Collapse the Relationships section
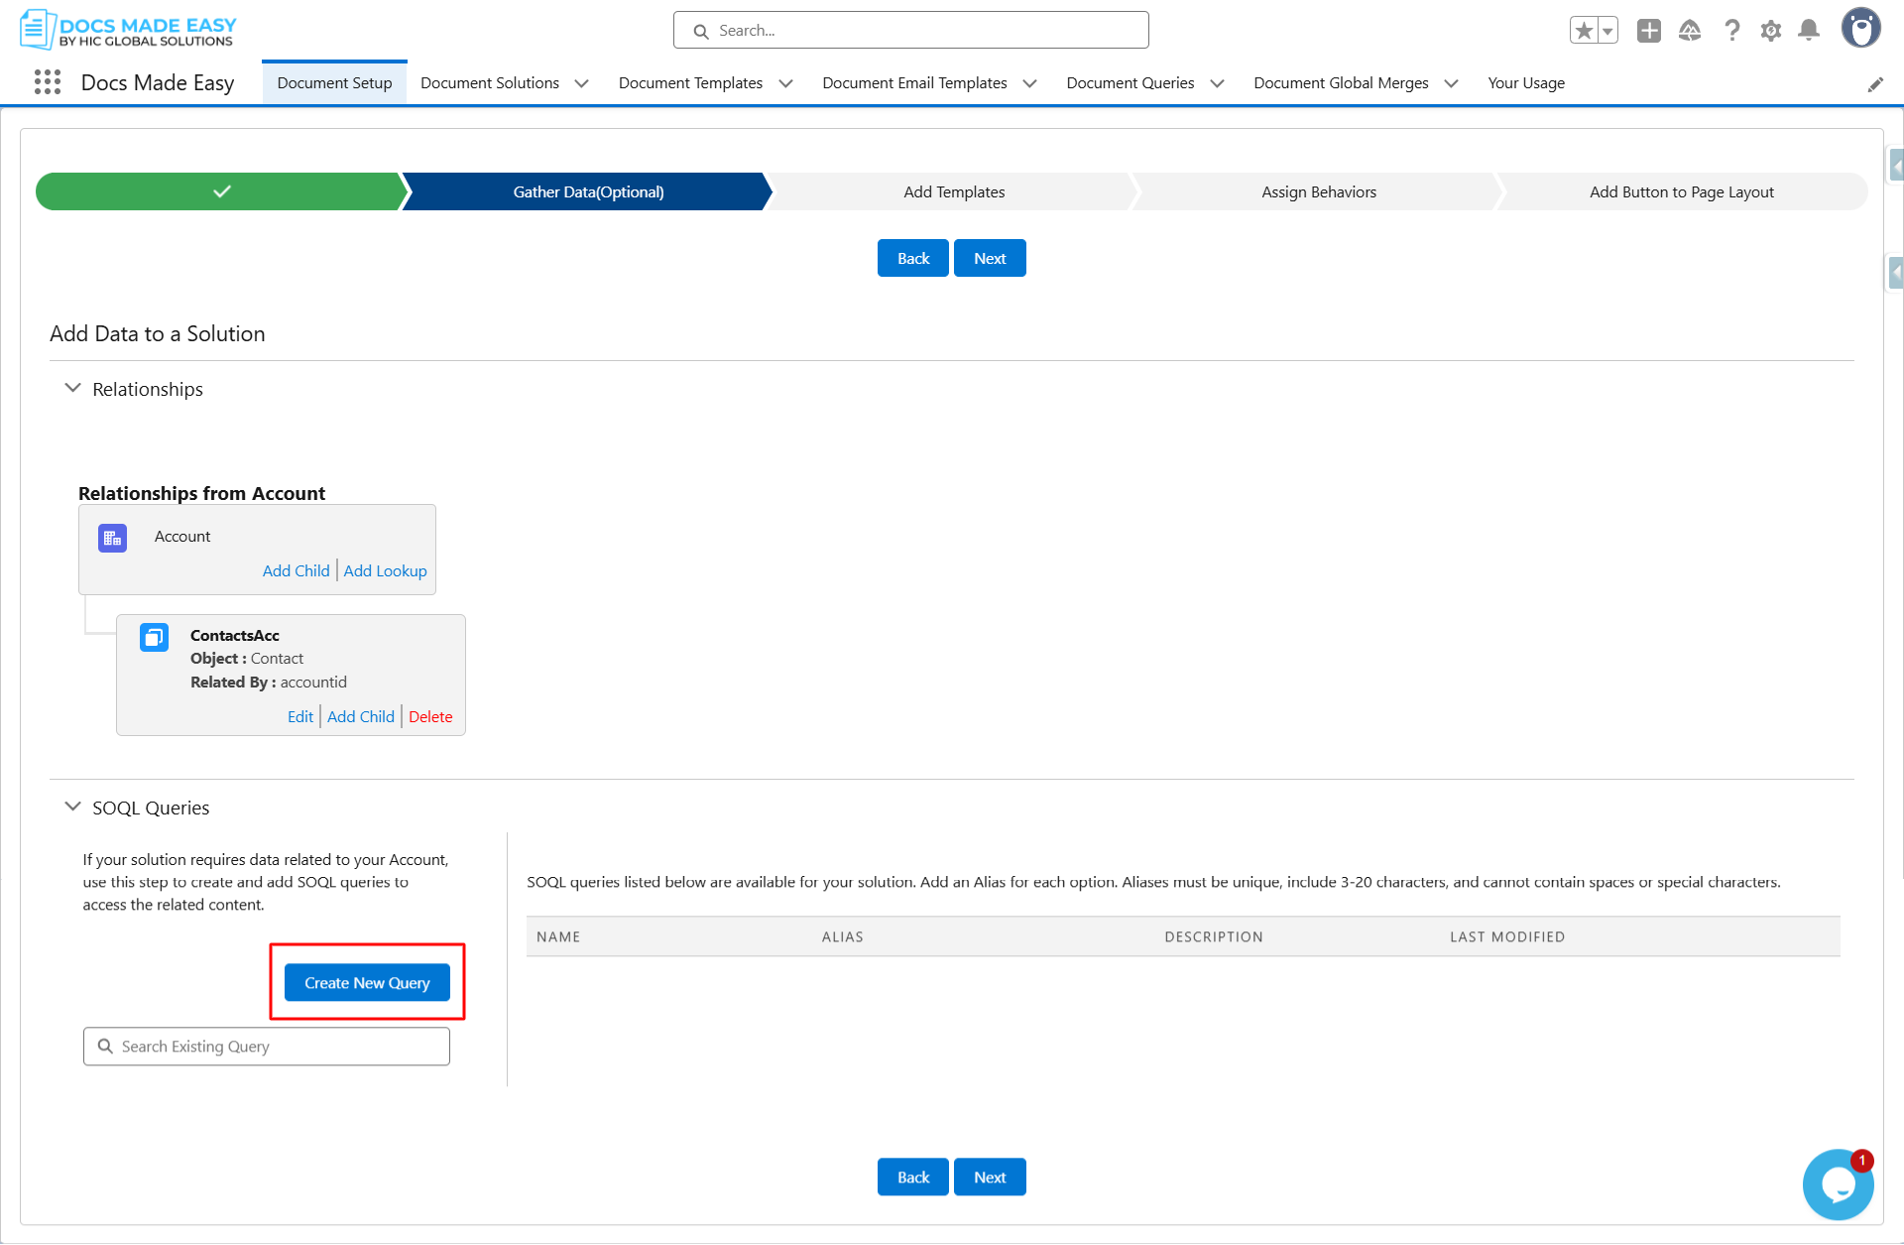The width and height of the screenshot is (1904, 1245). (72, 388)
